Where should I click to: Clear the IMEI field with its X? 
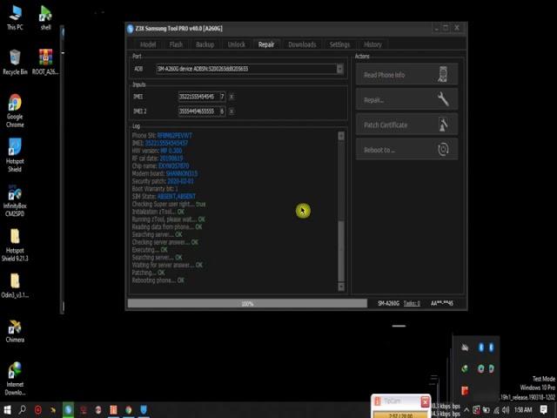pyautogui.click(x=232, y=97)
